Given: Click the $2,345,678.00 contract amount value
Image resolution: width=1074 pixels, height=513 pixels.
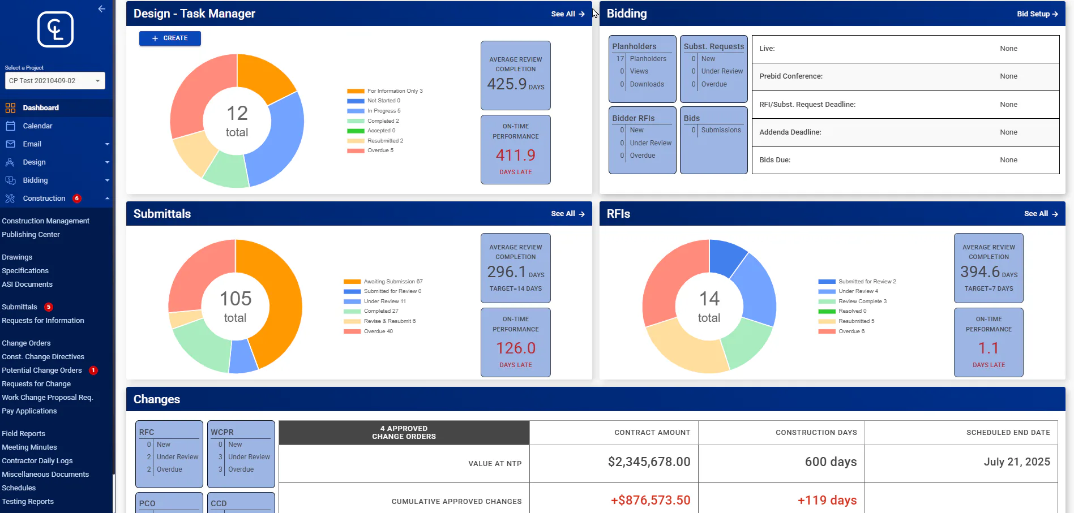Looking at the screenshot, I should 649,462.
